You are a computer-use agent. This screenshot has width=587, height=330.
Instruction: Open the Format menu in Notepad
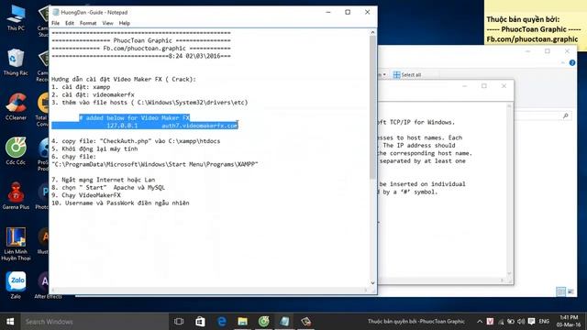pyautogui.click(x=88, y=23)
